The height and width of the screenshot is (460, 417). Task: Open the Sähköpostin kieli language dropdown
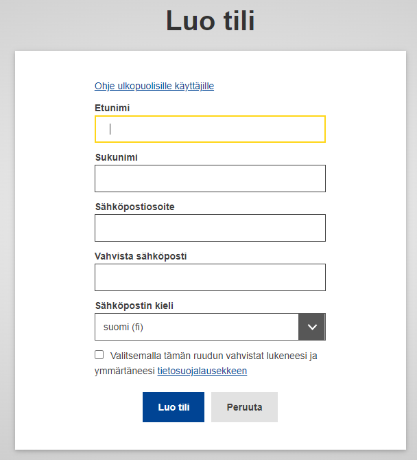coord(209,327)
